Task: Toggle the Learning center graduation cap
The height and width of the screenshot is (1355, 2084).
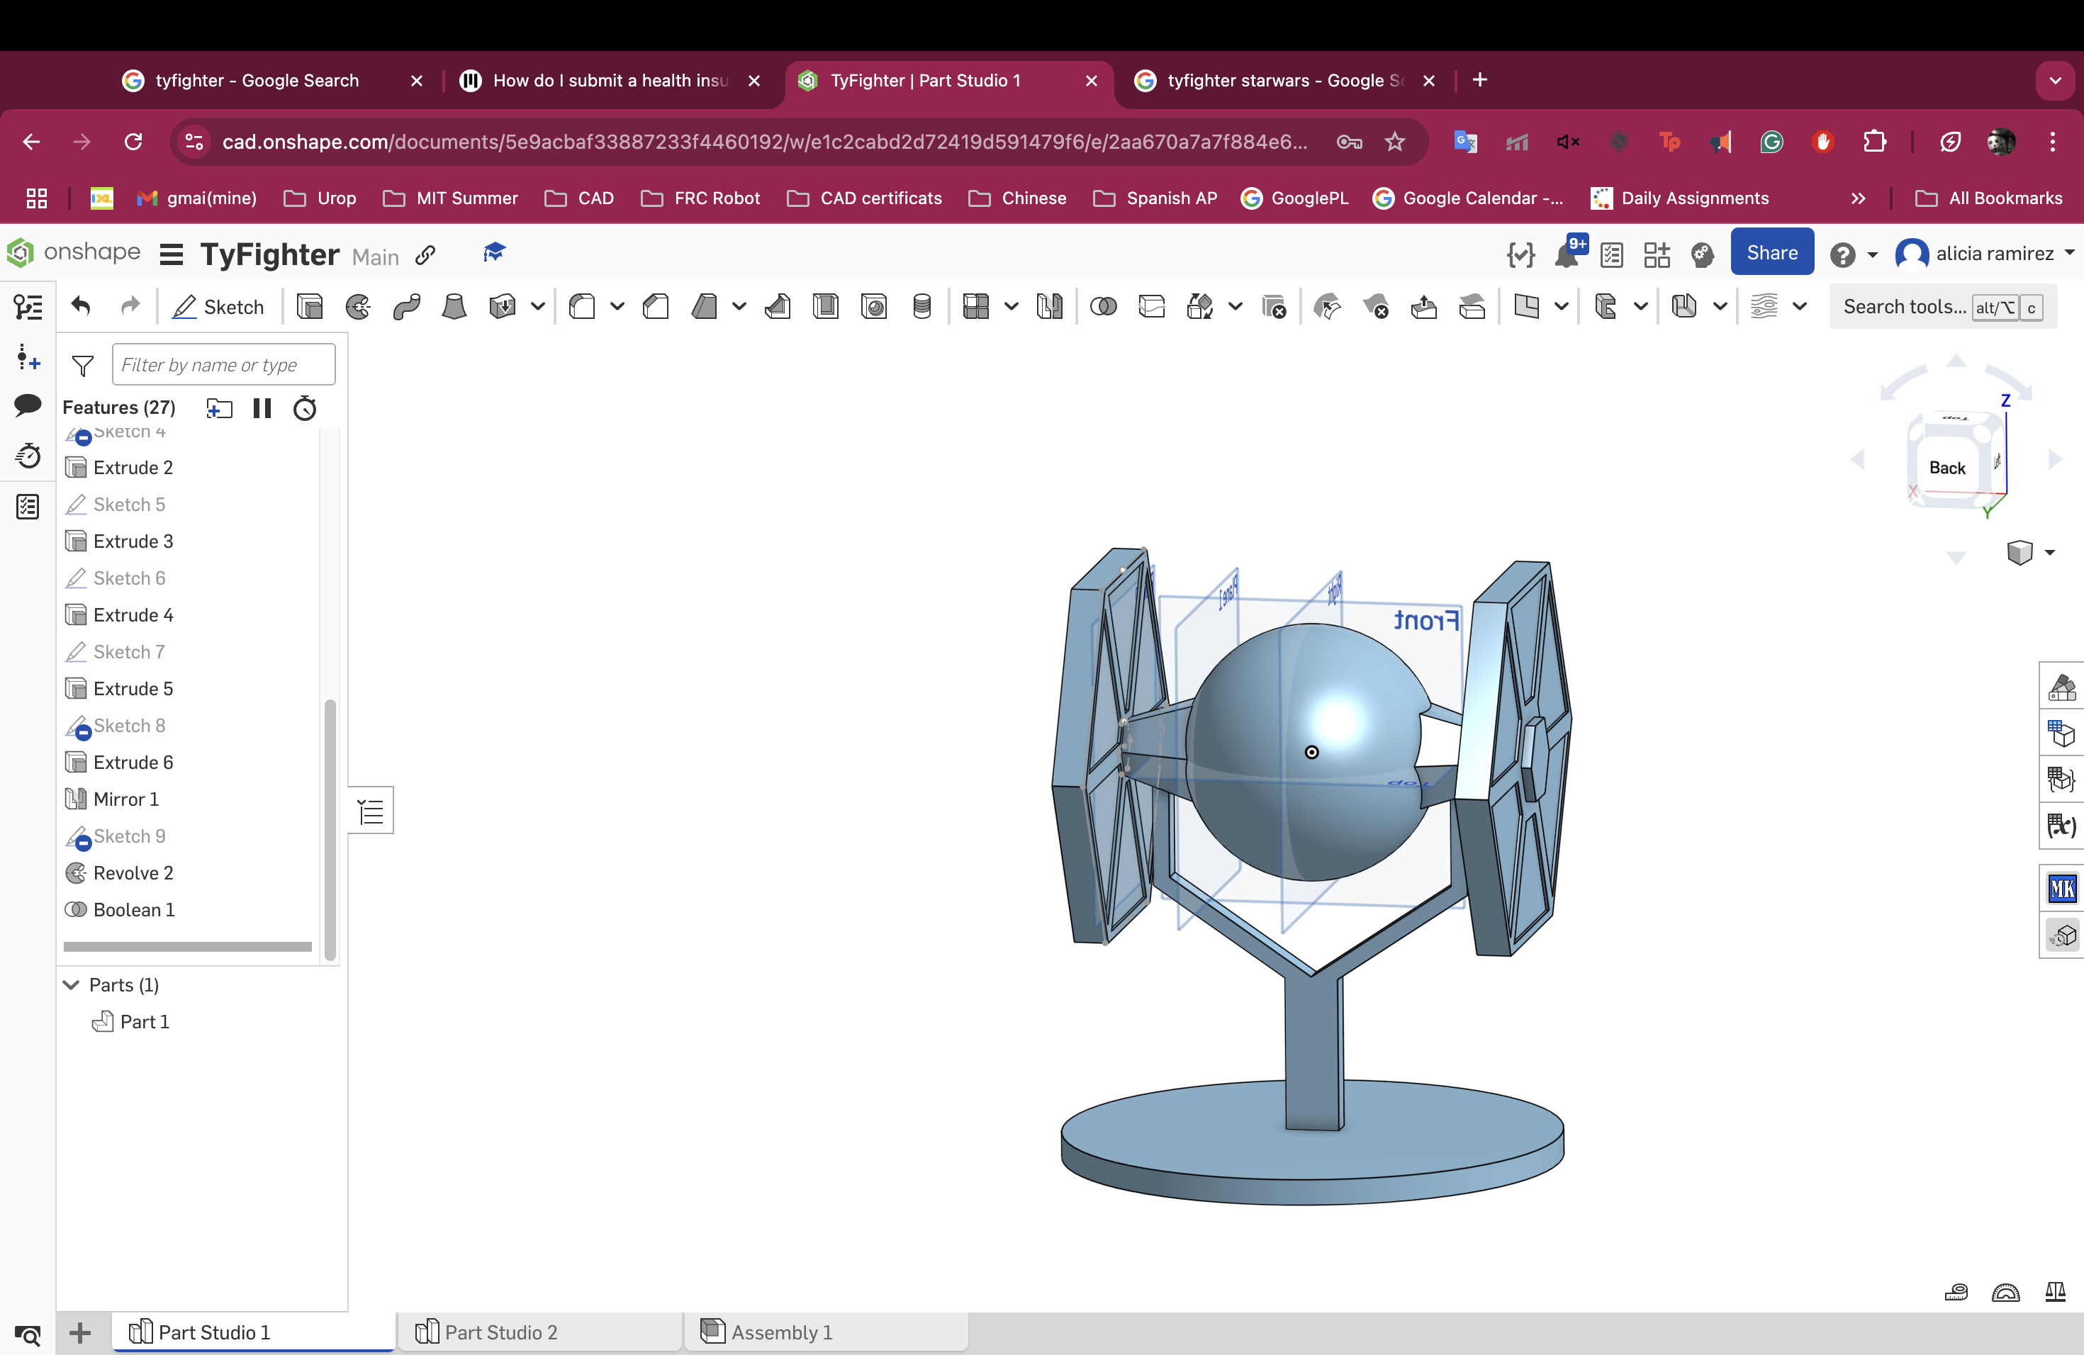Action: click(494, 253)
